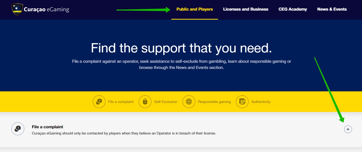Click the Self-Exclusion padlock icon

145,102
